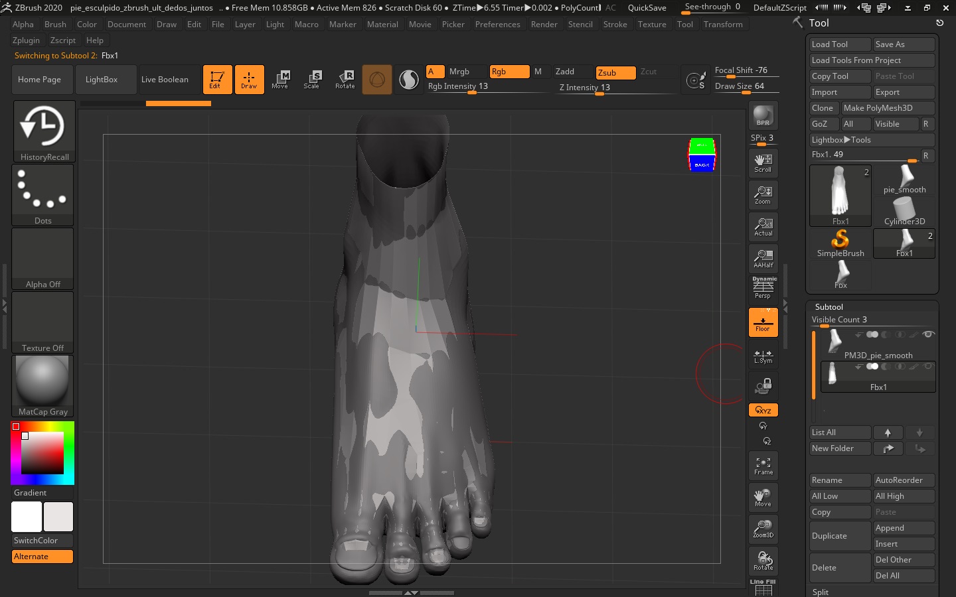
Task: Open the Preferences menu
Action: pyautogui.click(x=497, y=25)
